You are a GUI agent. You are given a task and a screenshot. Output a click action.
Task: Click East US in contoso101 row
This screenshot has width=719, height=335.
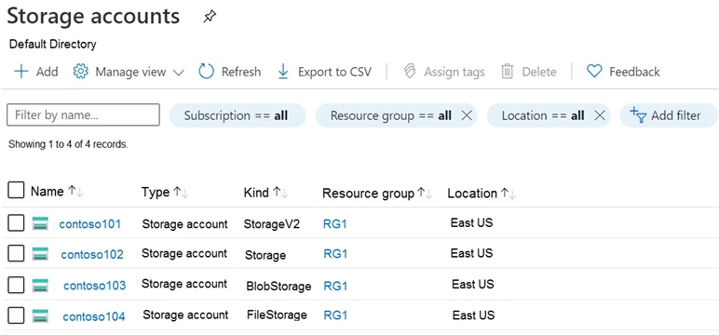click(472, 222)
